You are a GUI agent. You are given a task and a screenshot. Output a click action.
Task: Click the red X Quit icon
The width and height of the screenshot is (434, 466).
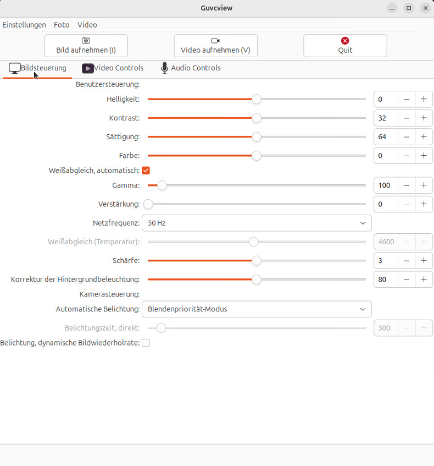pos(345,40)
